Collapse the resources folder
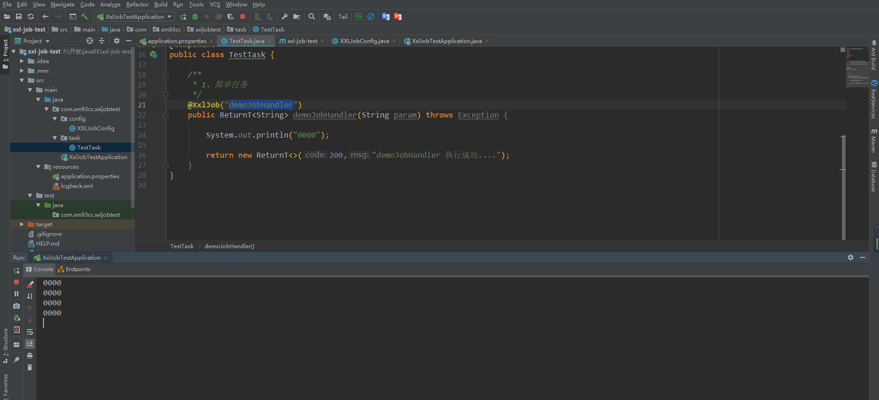Viewport: 879px width, 400px height. pos(38,166)
